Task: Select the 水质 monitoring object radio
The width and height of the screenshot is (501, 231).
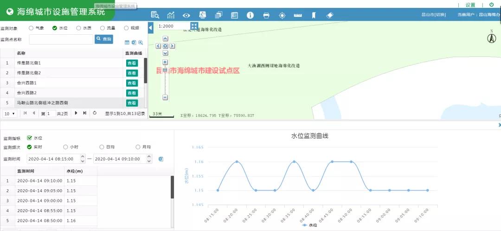Action: click(x=79, y=28)
